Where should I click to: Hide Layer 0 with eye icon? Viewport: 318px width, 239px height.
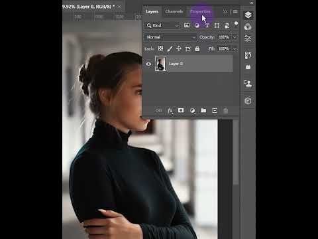[148, 64]
